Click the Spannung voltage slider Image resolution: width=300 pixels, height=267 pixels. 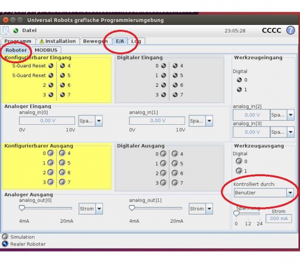[247, 214]
